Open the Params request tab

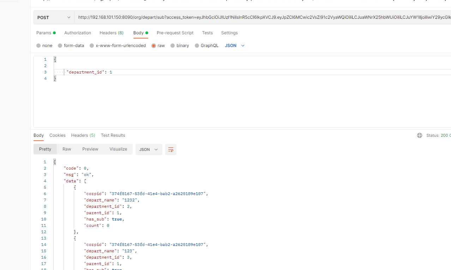pos(46,33)
